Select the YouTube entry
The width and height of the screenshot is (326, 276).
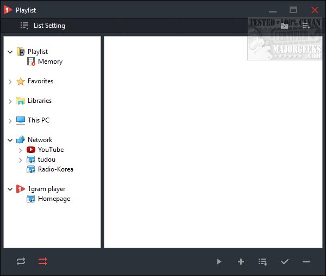51,150
